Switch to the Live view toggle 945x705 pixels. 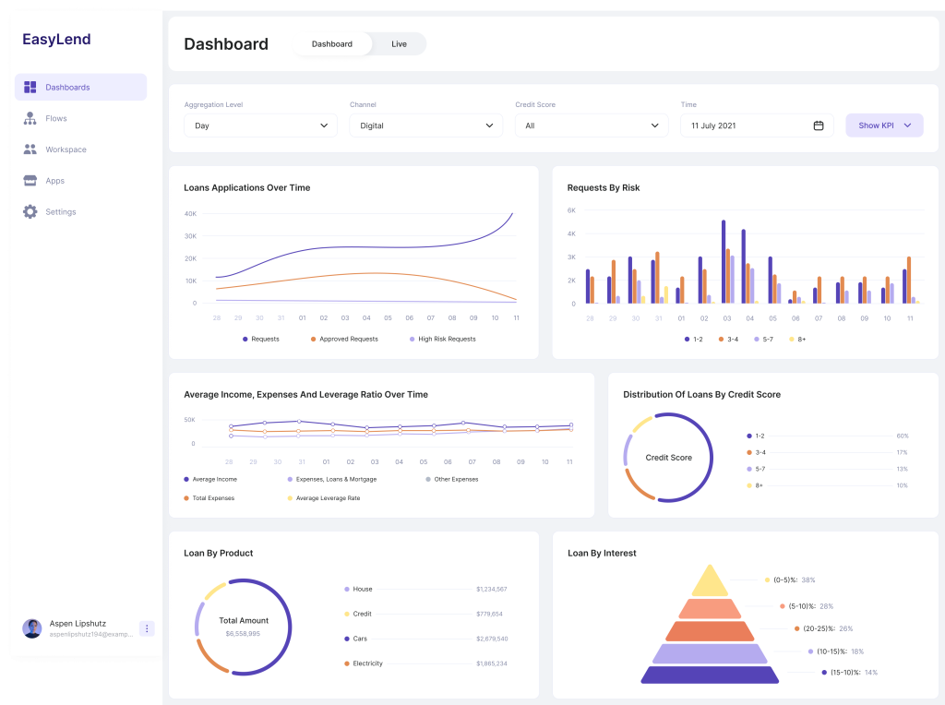(399, 44)
